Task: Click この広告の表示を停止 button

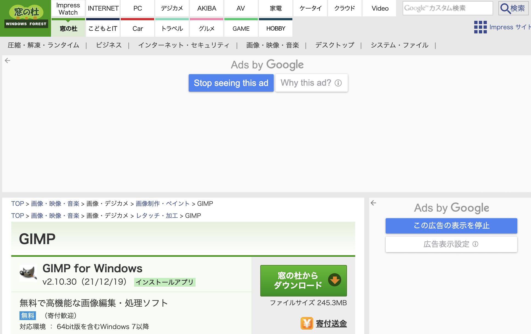Action: click(x=451, y=226)
